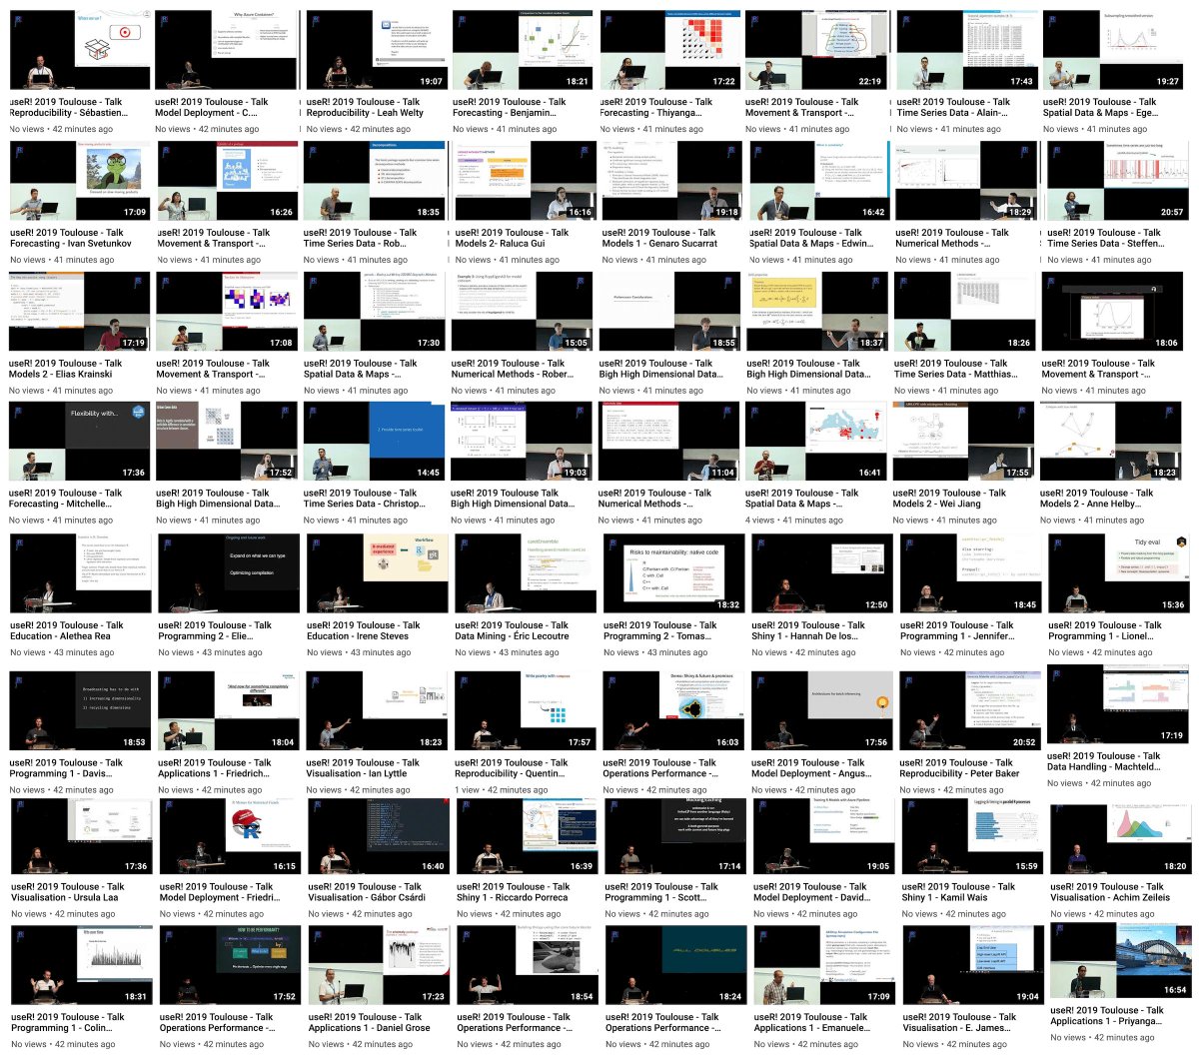
Task: Click the 11:04 duration badge
Action: (722, 474)
